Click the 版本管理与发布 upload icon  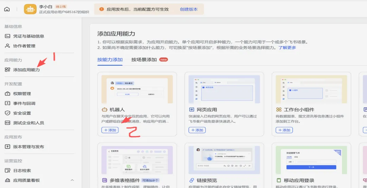pyautogui.click(x=7, y=147)
